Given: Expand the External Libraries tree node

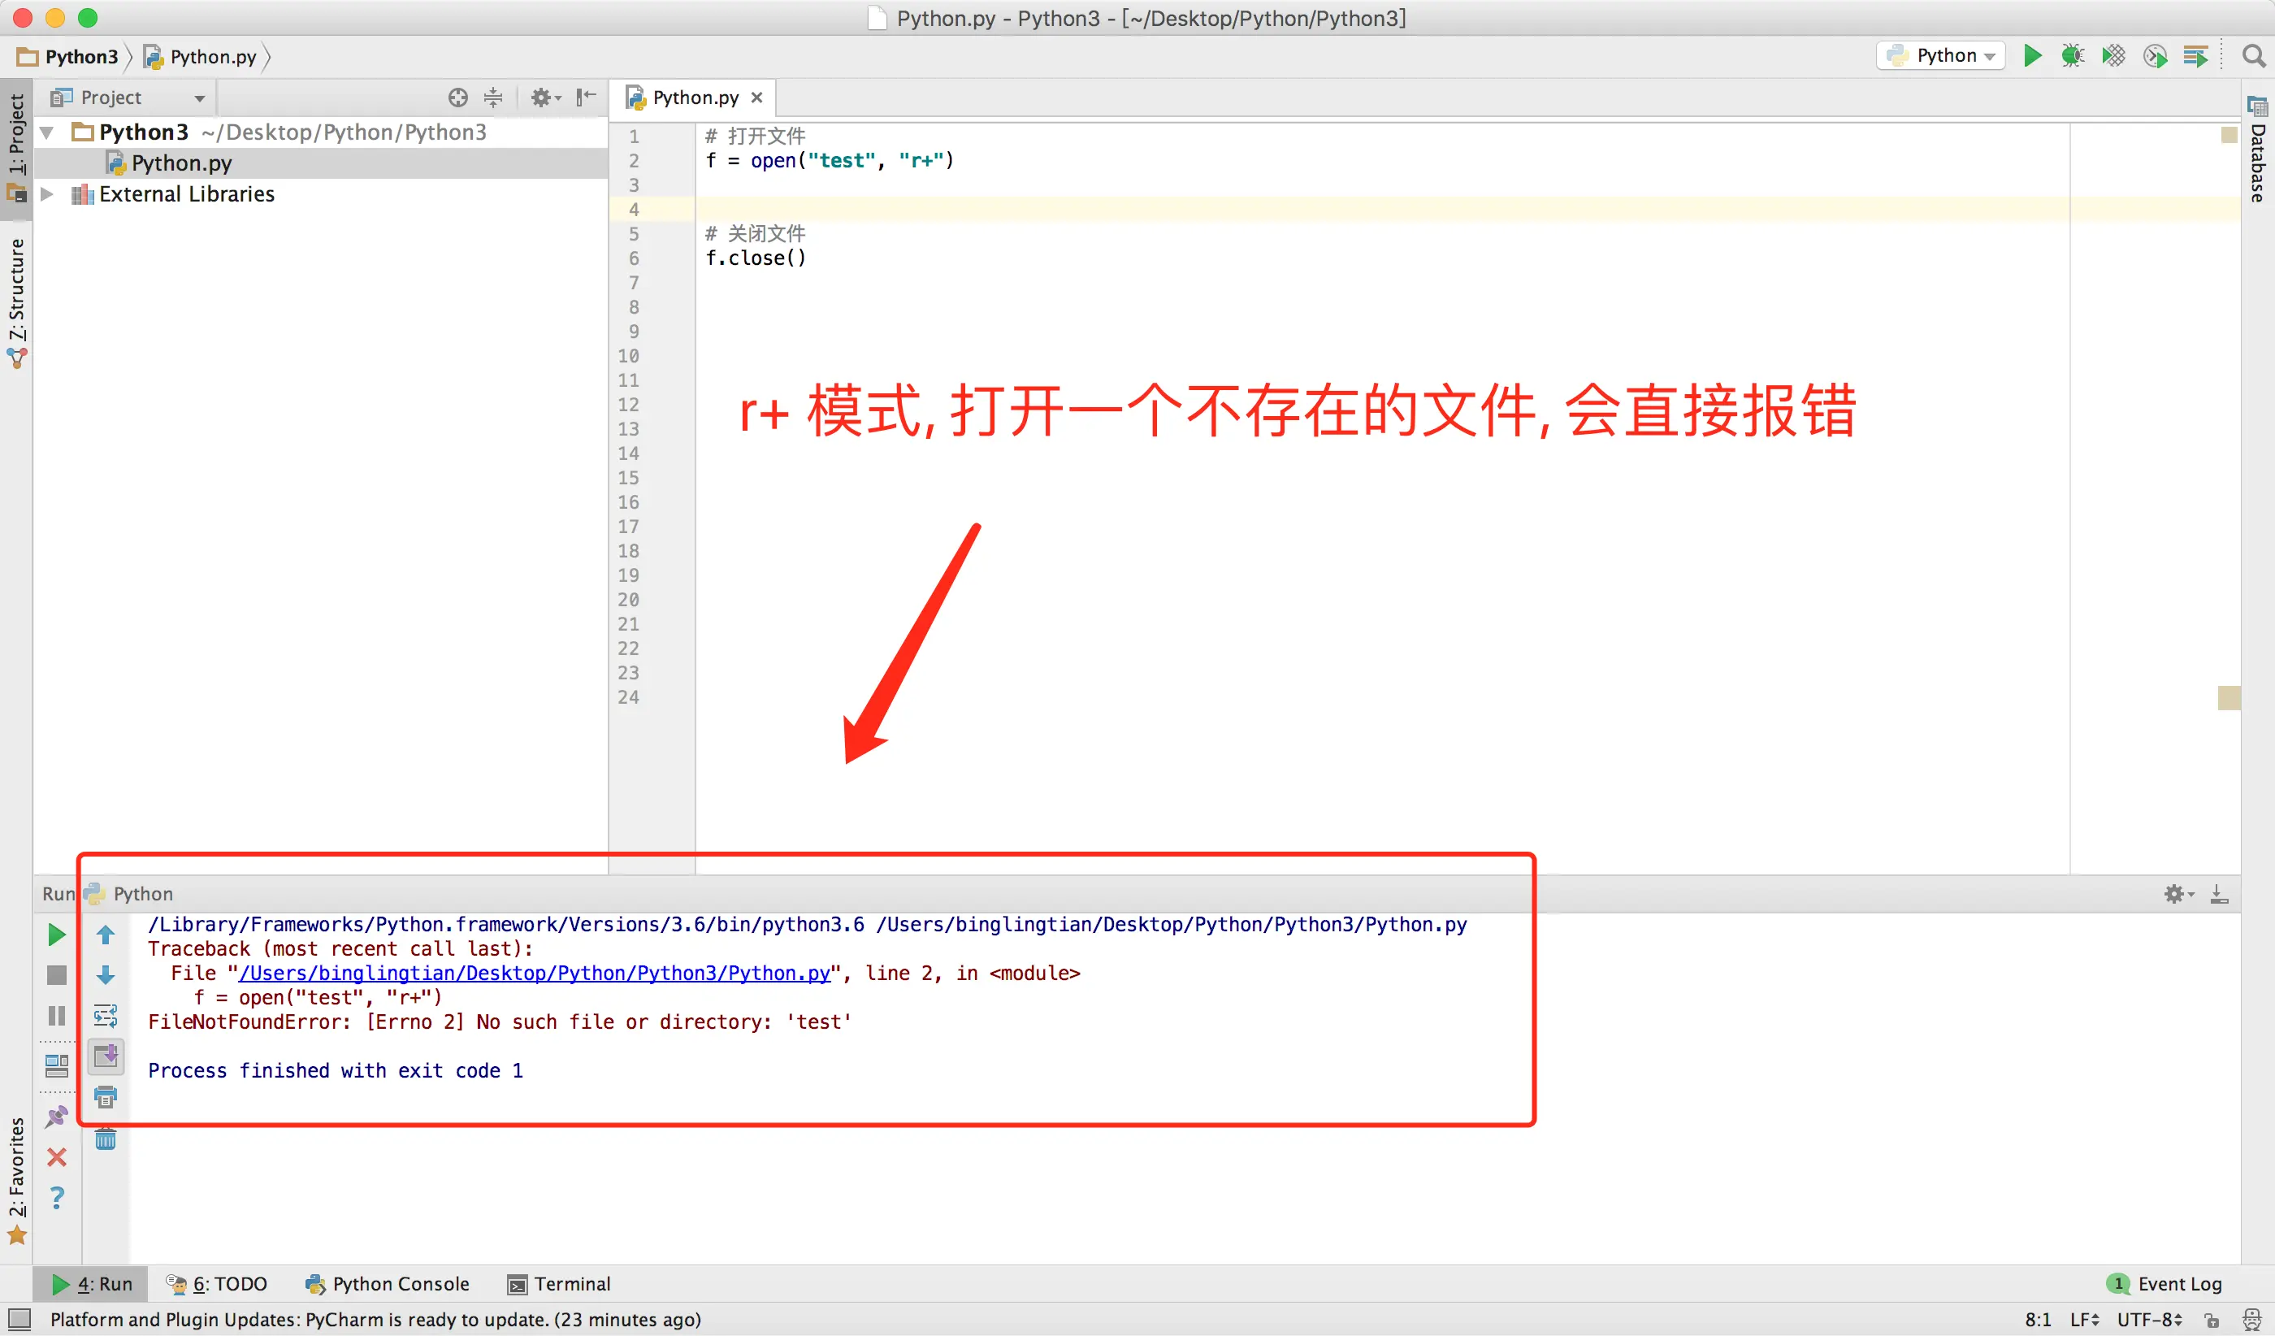Looking at the screenshot, I should click(48, 194).
